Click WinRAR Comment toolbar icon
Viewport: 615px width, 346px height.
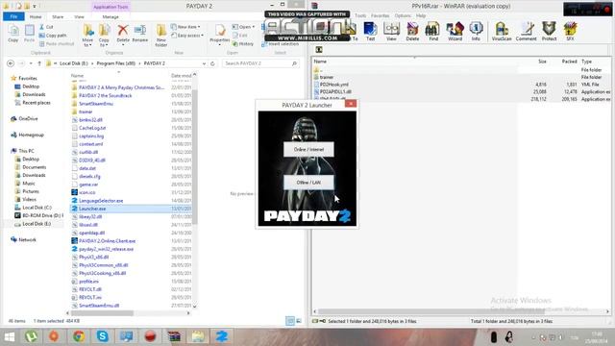click(x=526, y=32)
